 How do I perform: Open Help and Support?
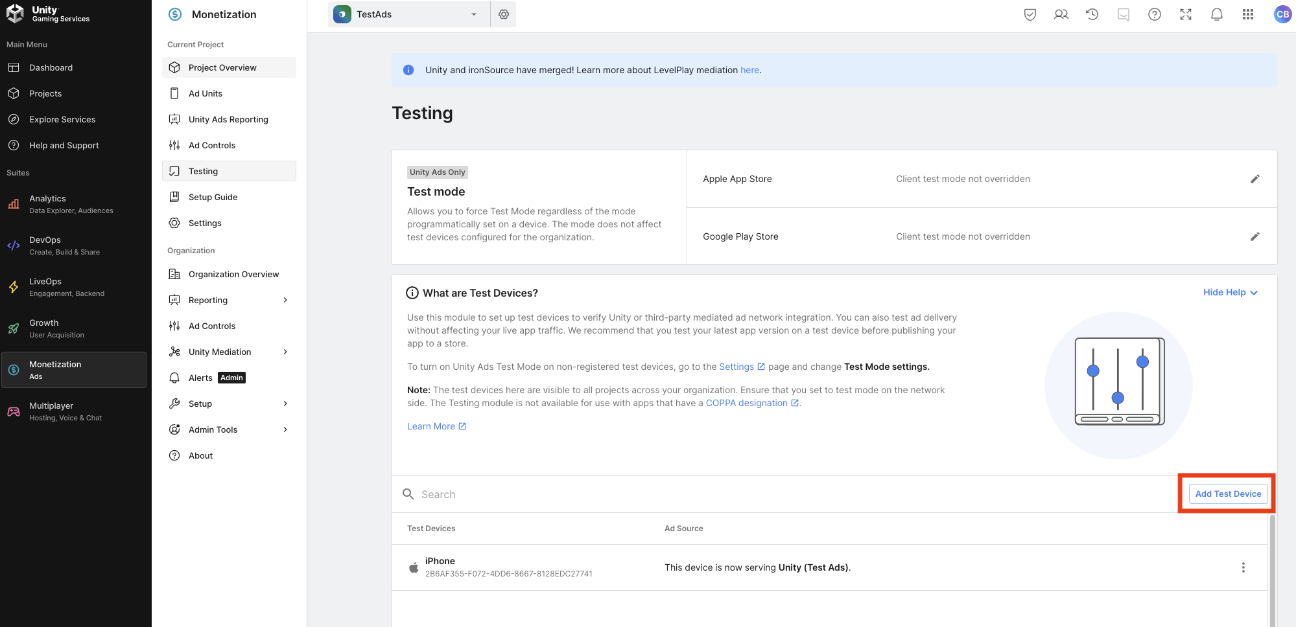[x=75, y=145]
